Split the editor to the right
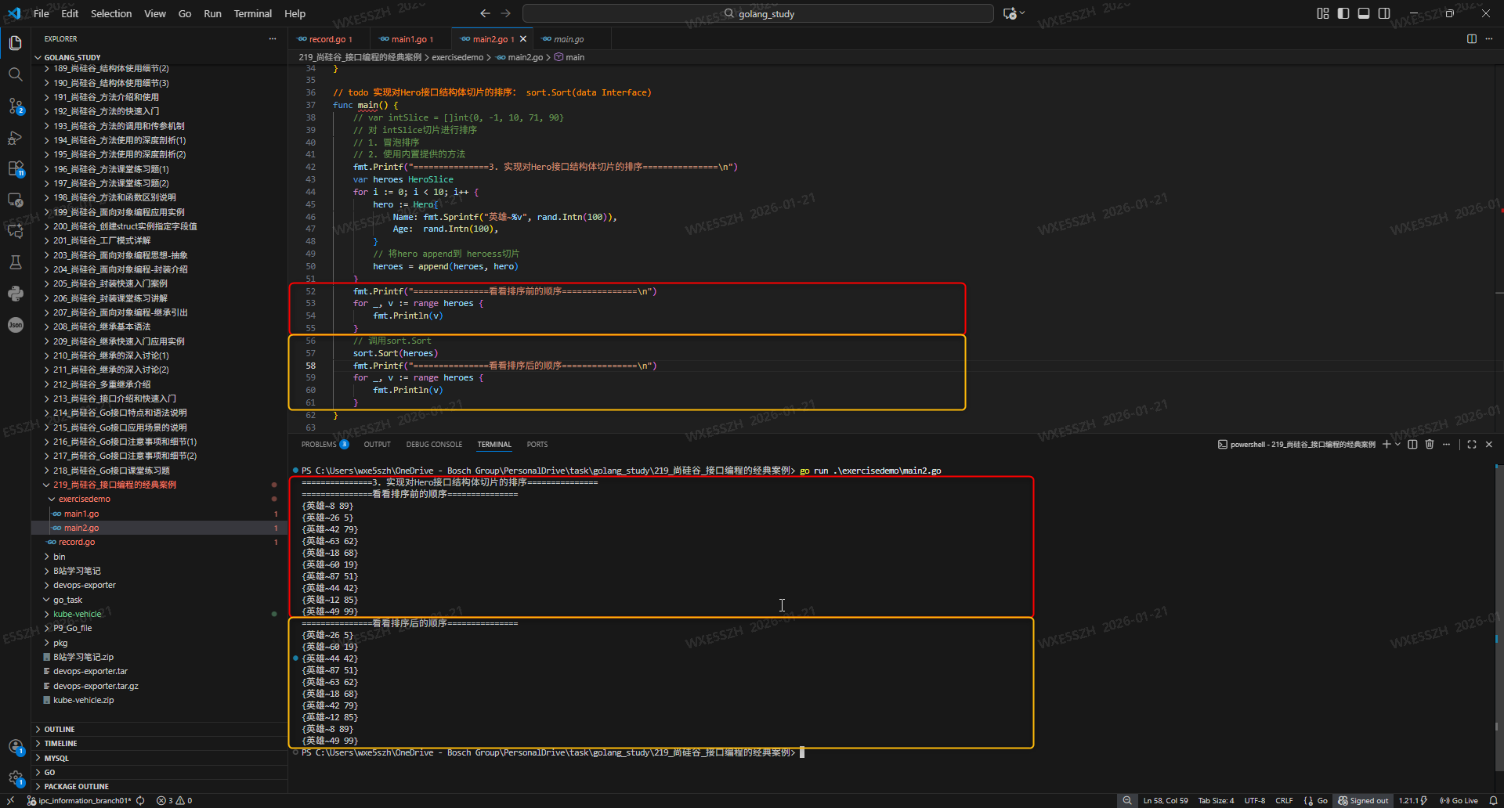The width and height of the screenshot is (1504, 808). tap(1472, 39)
